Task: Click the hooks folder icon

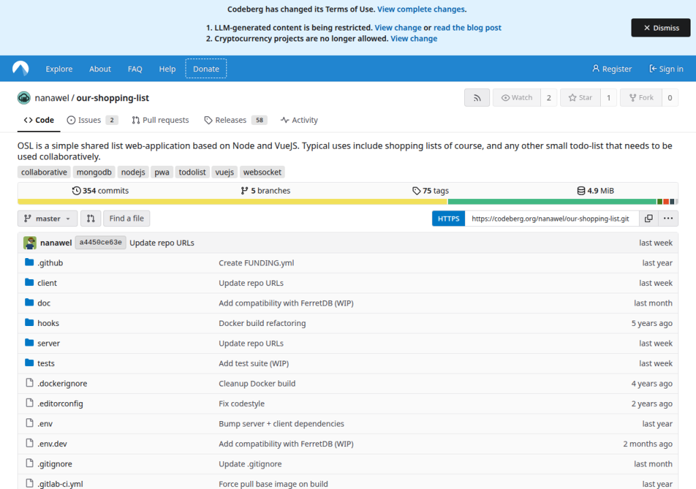Action: click(29, 323)
